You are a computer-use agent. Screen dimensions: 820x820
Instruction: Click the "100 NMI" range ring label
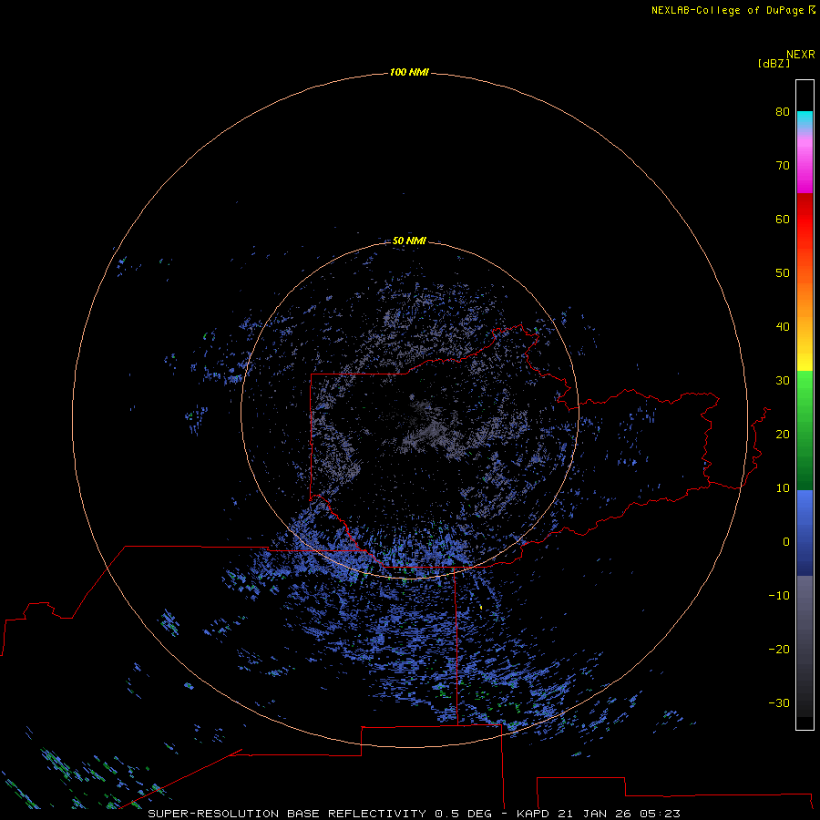(409, 72)
